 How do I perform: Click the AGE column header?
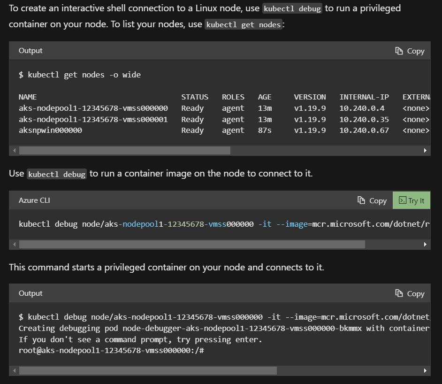pyautogui.click(x=265, y=97)
